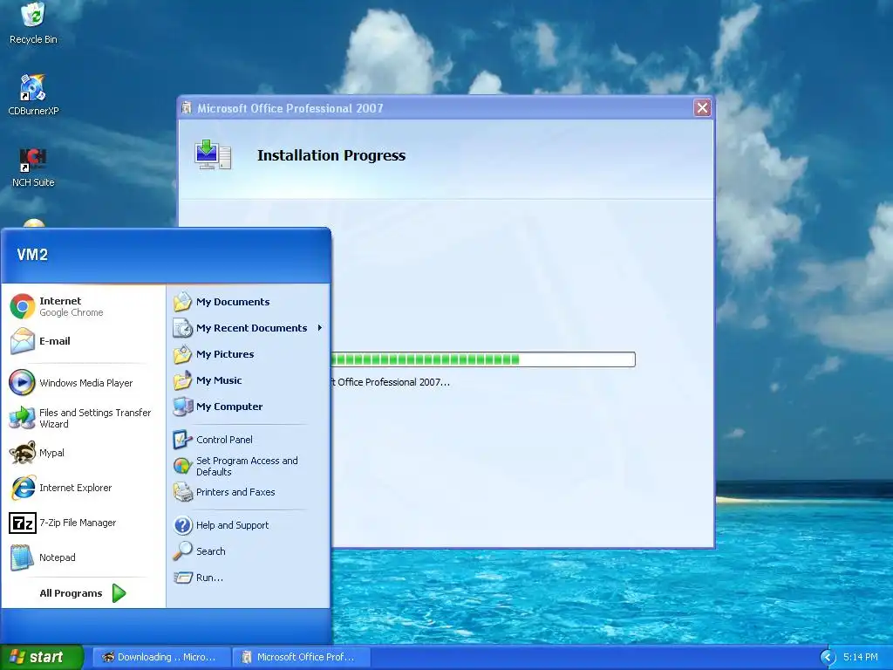Open My Music folder
The width and height of the screenshot is (893, 670).
208,380
